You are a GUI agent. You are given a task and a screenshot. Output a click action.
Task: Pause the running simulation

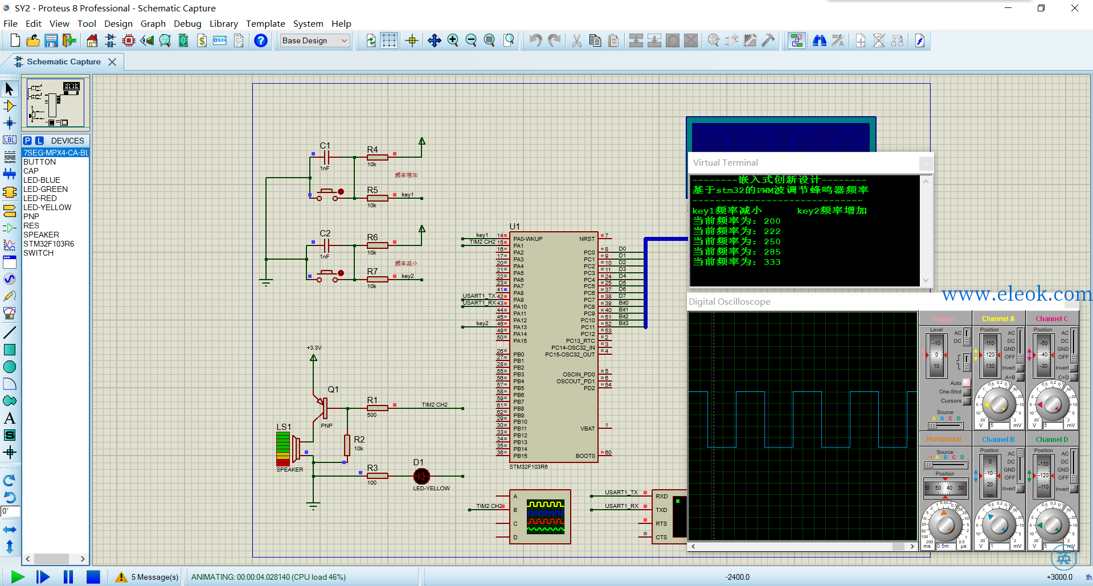[68, 577]
